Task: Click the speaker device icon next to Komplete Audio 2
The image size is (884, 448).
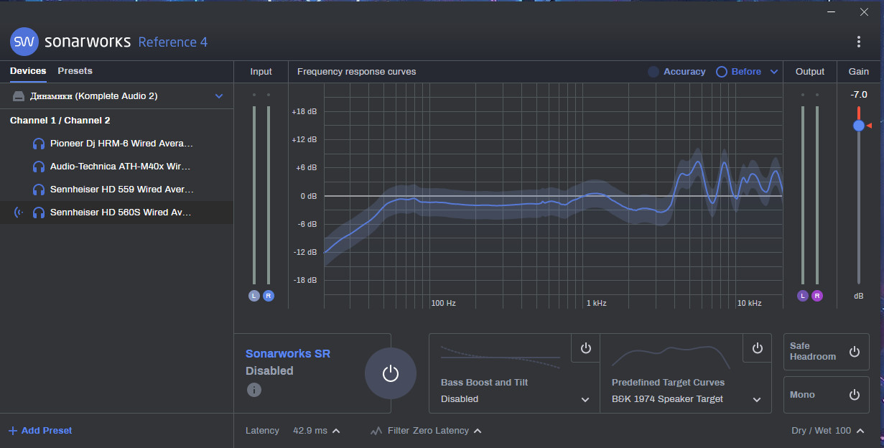Action: (x=19, y=96)
